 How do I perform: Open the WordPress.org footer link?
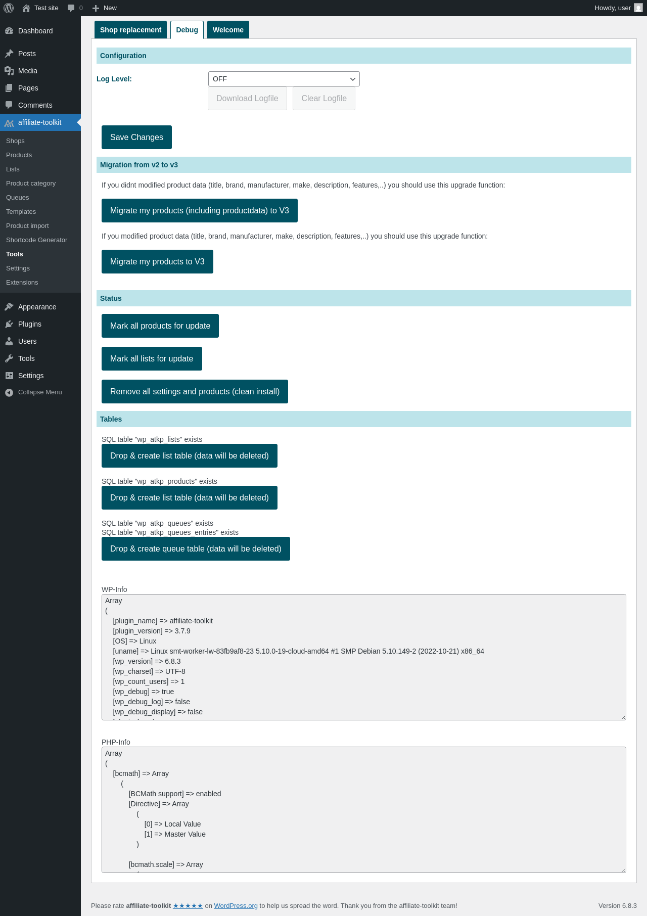coord(236,906)
